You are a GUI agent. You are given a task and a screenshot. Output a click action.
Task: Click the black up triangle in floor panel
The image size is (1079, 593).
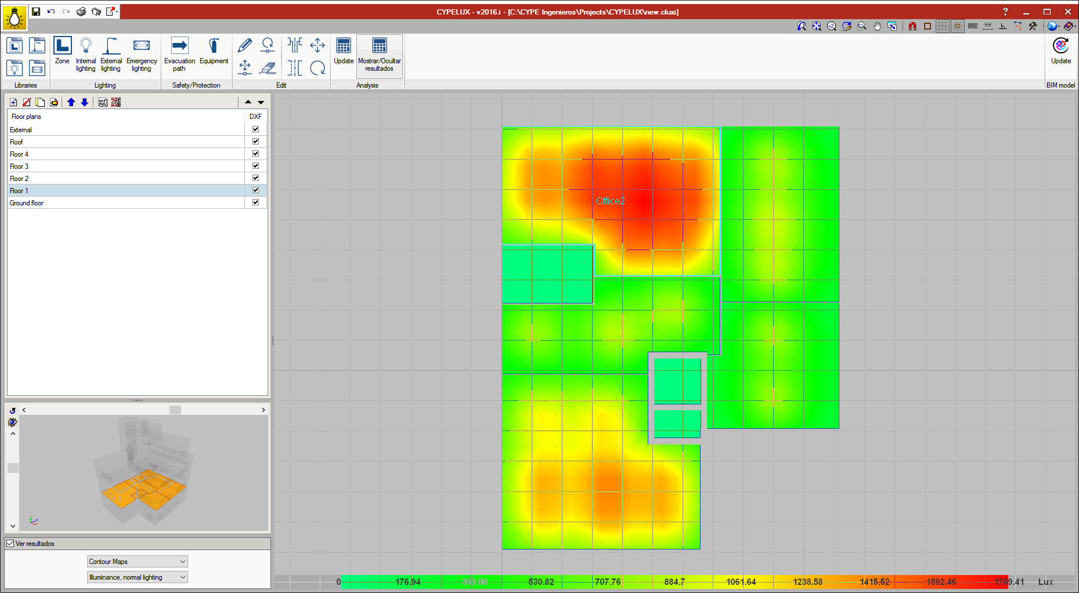point(248,102)
